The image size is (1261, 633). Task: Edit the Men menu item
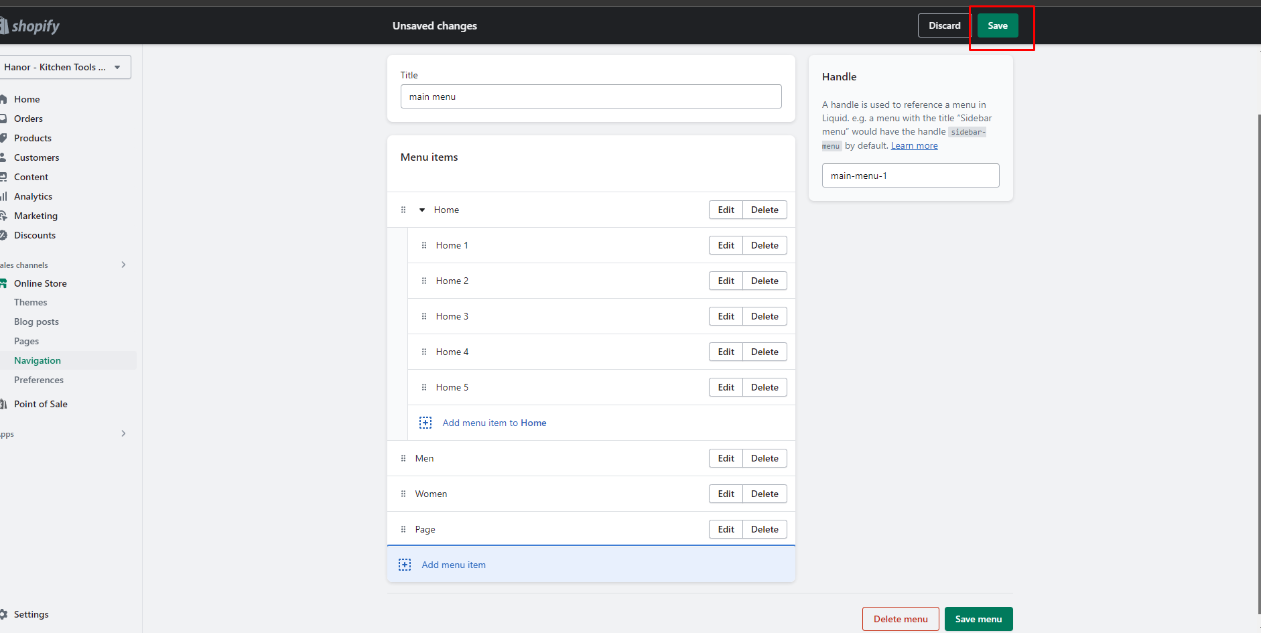[x=726, y=458]
